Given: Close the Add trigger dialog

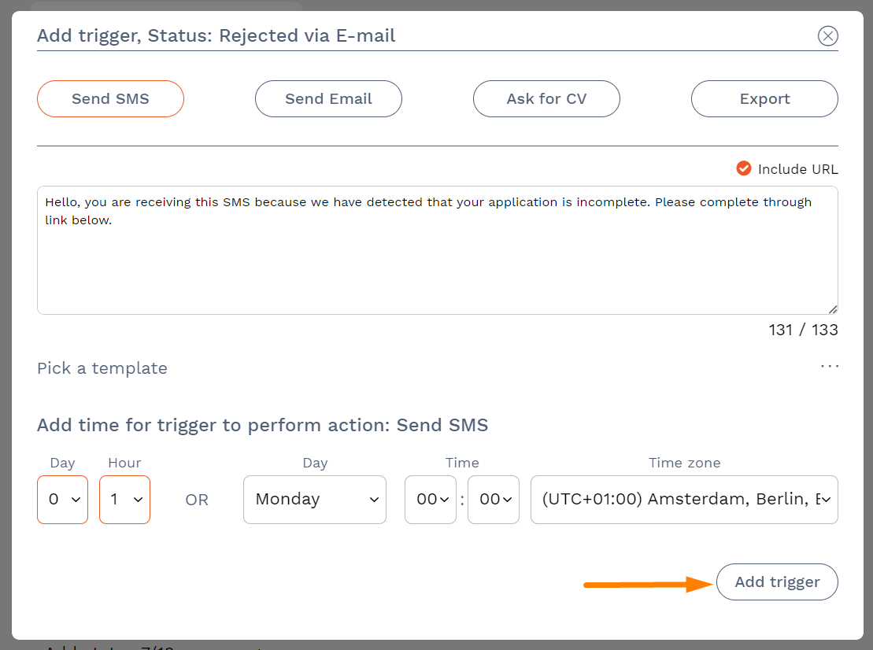Looking at the screenshot, I should [x=827, y=35].
